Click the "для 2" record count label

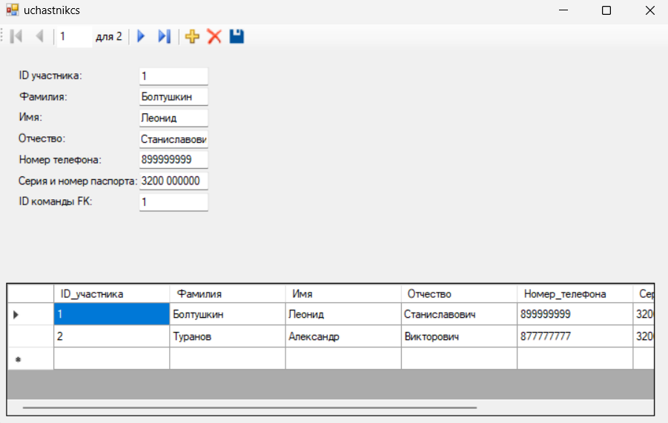click(109, 36)
